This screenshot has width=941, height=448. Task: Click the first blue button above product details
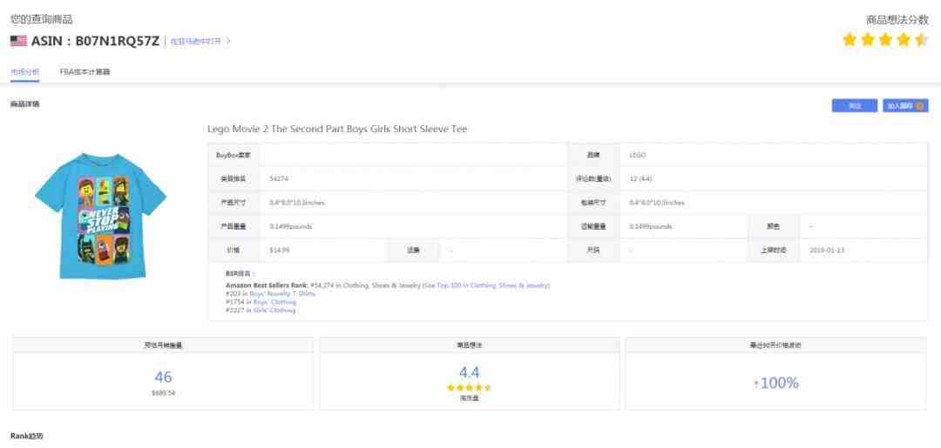point(855,106)
